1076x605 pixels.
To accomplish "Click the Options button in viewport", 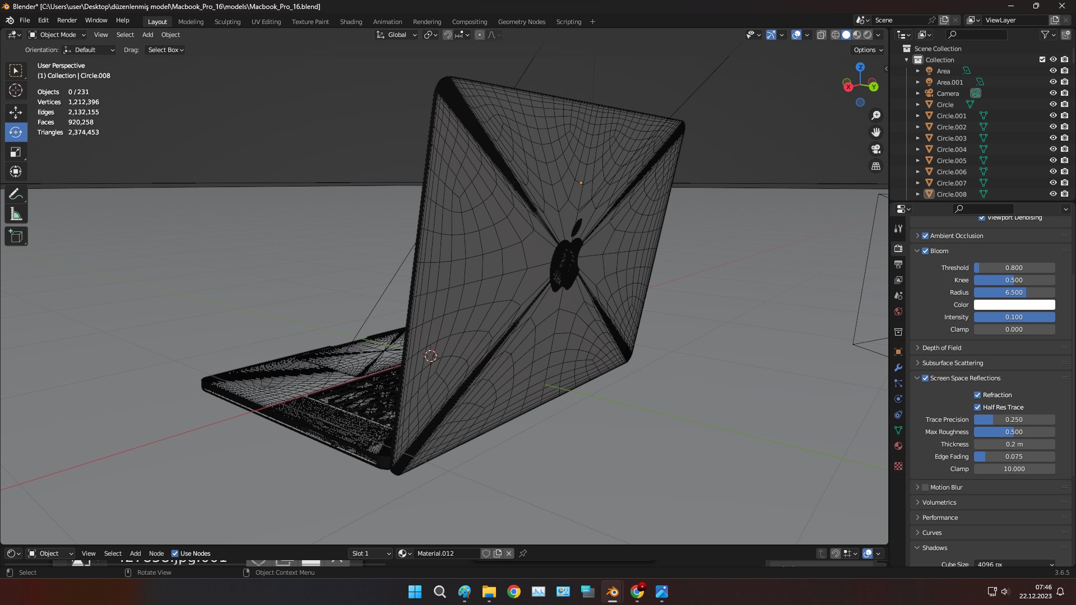I will coord(868,50).
